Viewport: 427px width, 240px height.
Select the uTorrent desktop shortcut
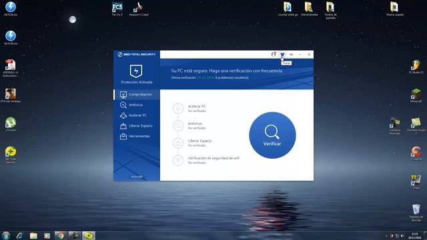pos(11,125)
